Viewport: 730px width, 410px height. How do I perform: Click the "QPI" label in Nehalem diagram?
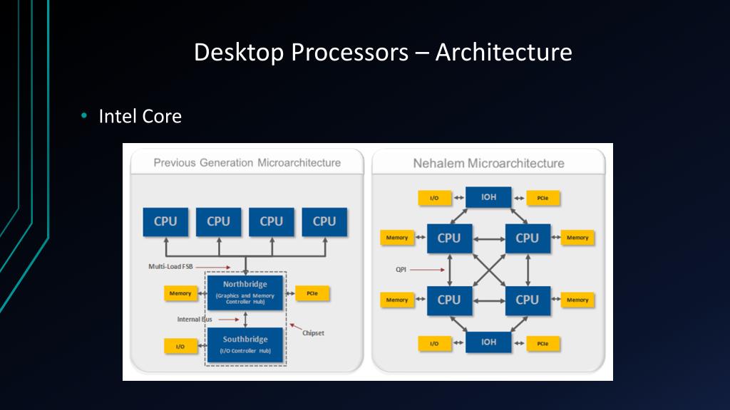401,270
